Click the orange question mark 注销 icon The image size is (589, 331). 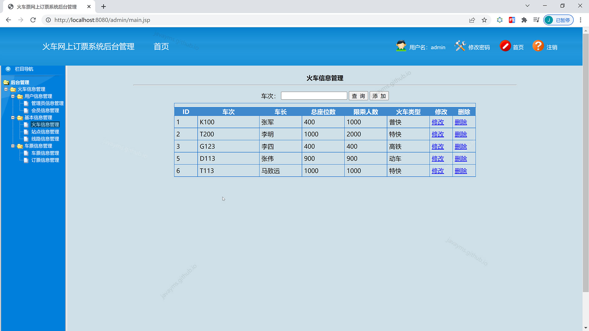point(538,46)
